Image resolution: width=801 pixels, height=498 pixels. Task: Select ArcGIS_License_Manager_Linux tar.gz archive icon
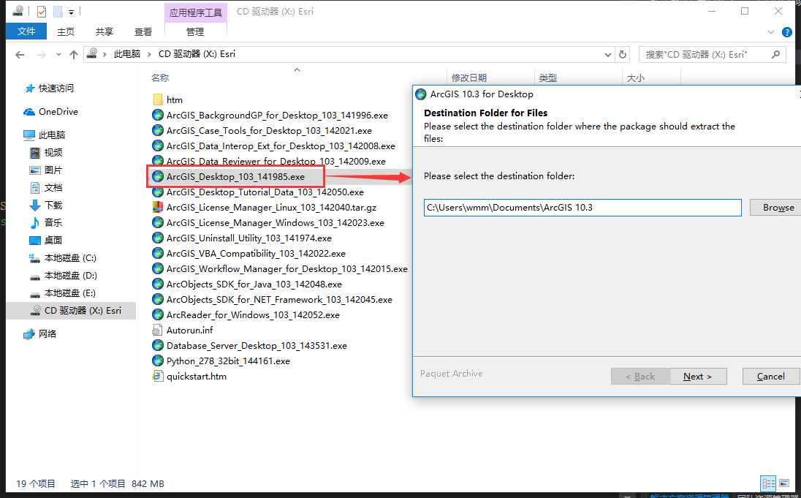(x=158, y=207)
